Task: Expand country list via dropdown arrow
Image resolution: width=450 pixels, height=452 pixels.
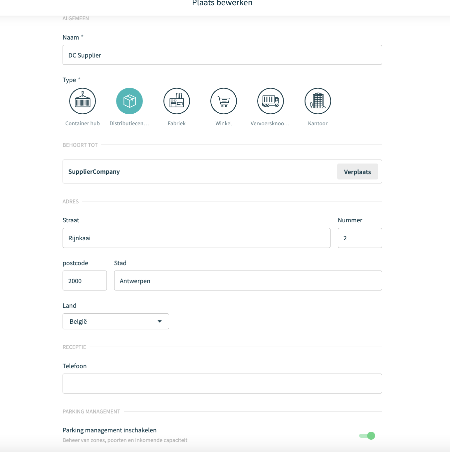Action: pyautogui.click(x=160, y=321)
